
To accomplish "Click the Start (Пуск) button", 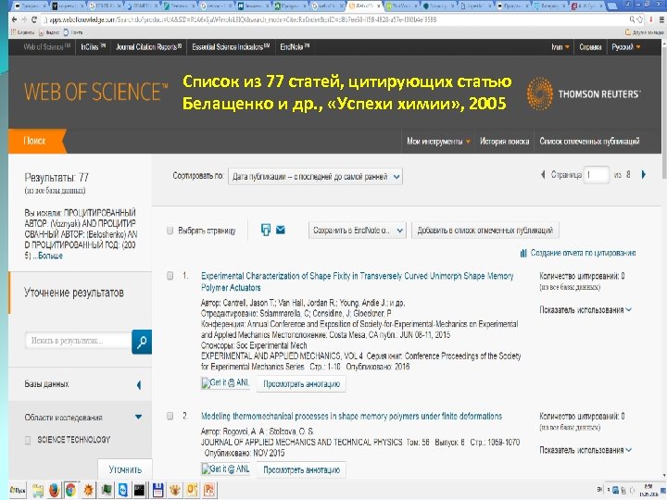I will (17, 490).
